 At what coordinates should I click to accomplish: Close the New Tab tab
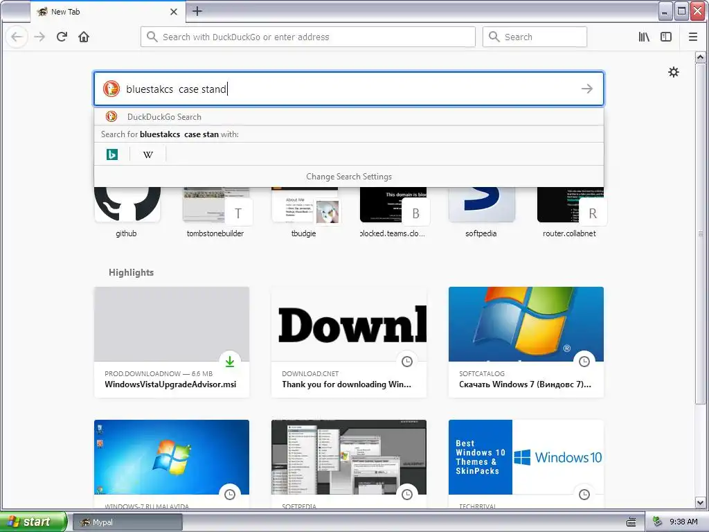[x=174, y=12]
